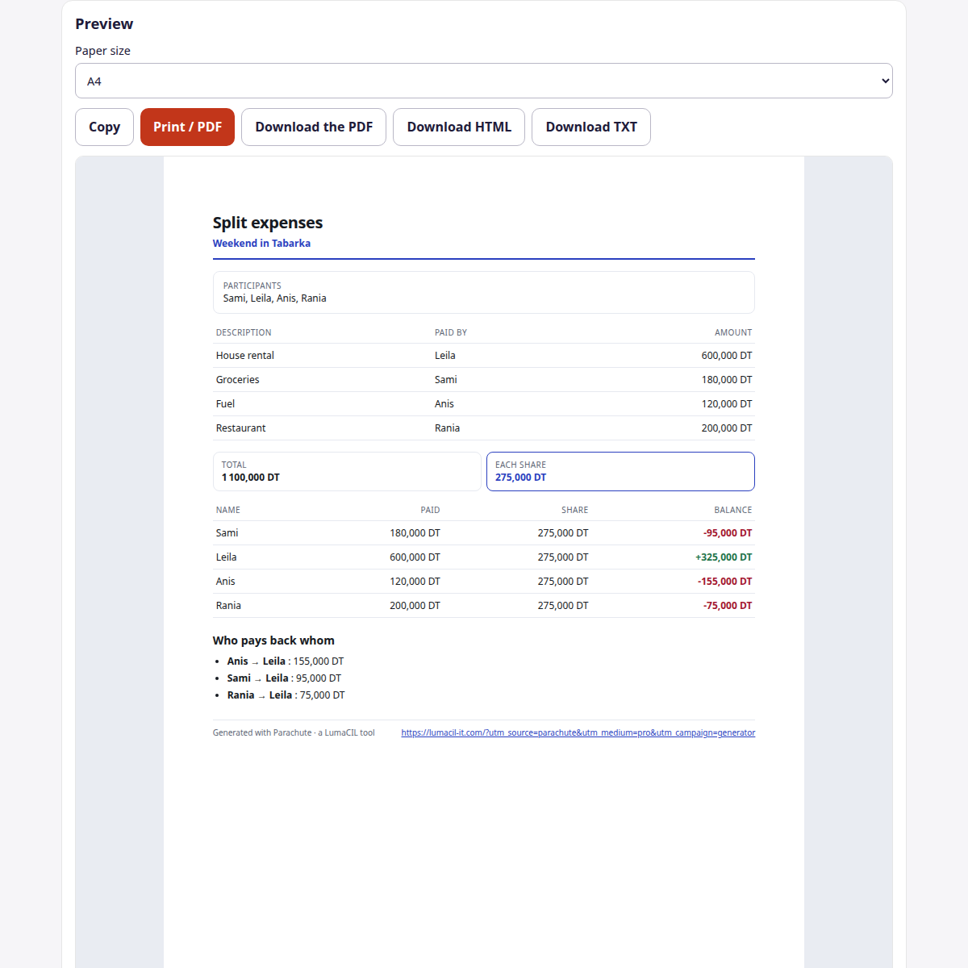Click Sami's balance "-95,000 DT"
968x968 pixels.
tap(728, 532)
